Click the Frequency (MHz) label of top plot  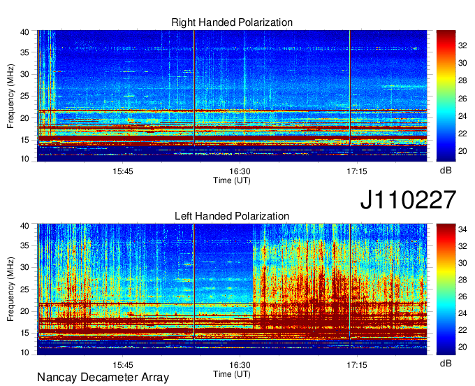click(10, 96)
